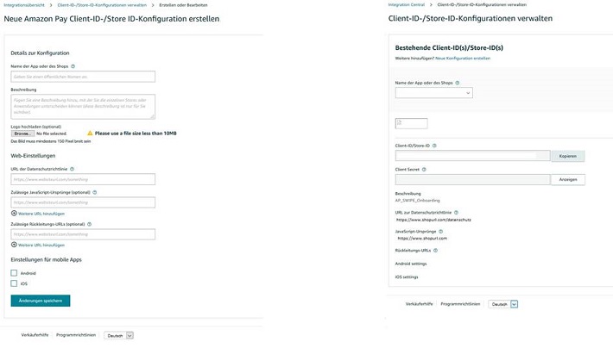Open help icon next to Client-ID/Store-ID
The image size is (613, 348).
(434, 146)
